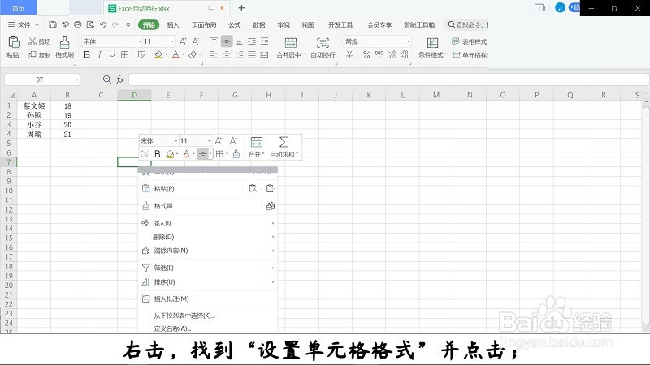This screenshot has width=650, height=365.
Task: Apply the ribbon red font color
Action: (x=175, y=54)
